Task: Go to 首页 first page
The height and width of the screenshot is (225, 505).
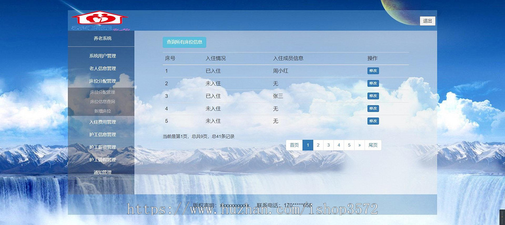Action: point(294,146)
